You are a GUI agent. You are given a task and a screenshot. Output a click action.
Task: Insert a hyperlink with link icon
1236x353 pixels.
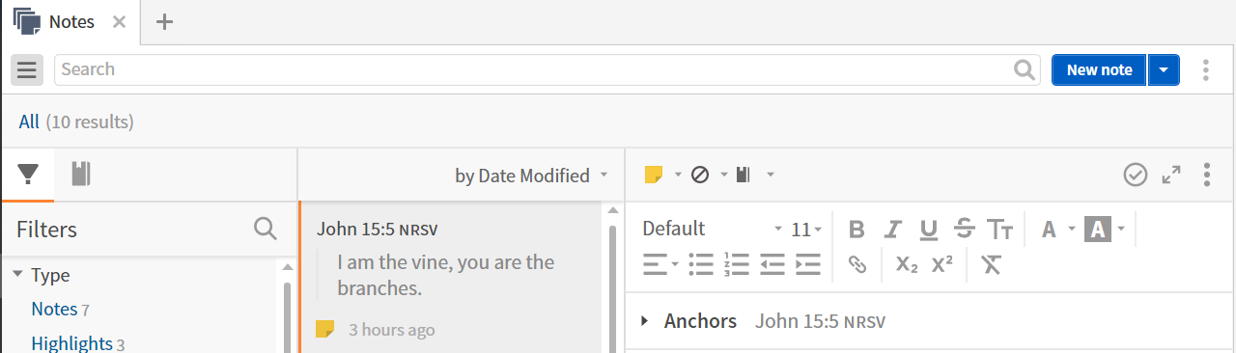tap(857, 264)
